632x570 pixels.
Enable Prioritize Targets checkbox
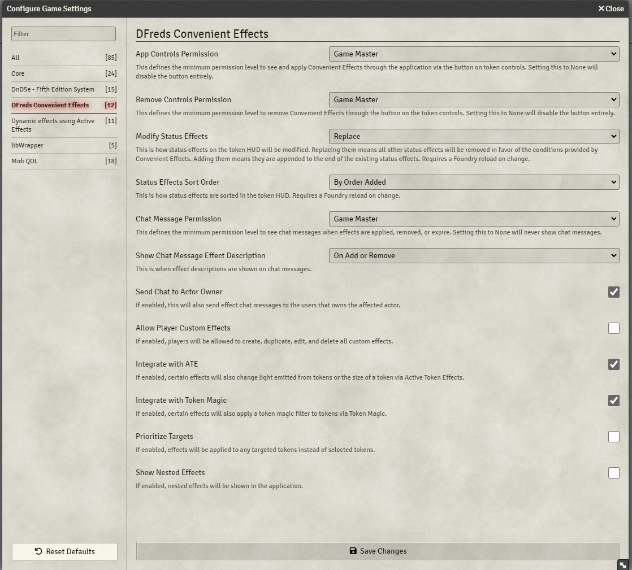[613, 437]
